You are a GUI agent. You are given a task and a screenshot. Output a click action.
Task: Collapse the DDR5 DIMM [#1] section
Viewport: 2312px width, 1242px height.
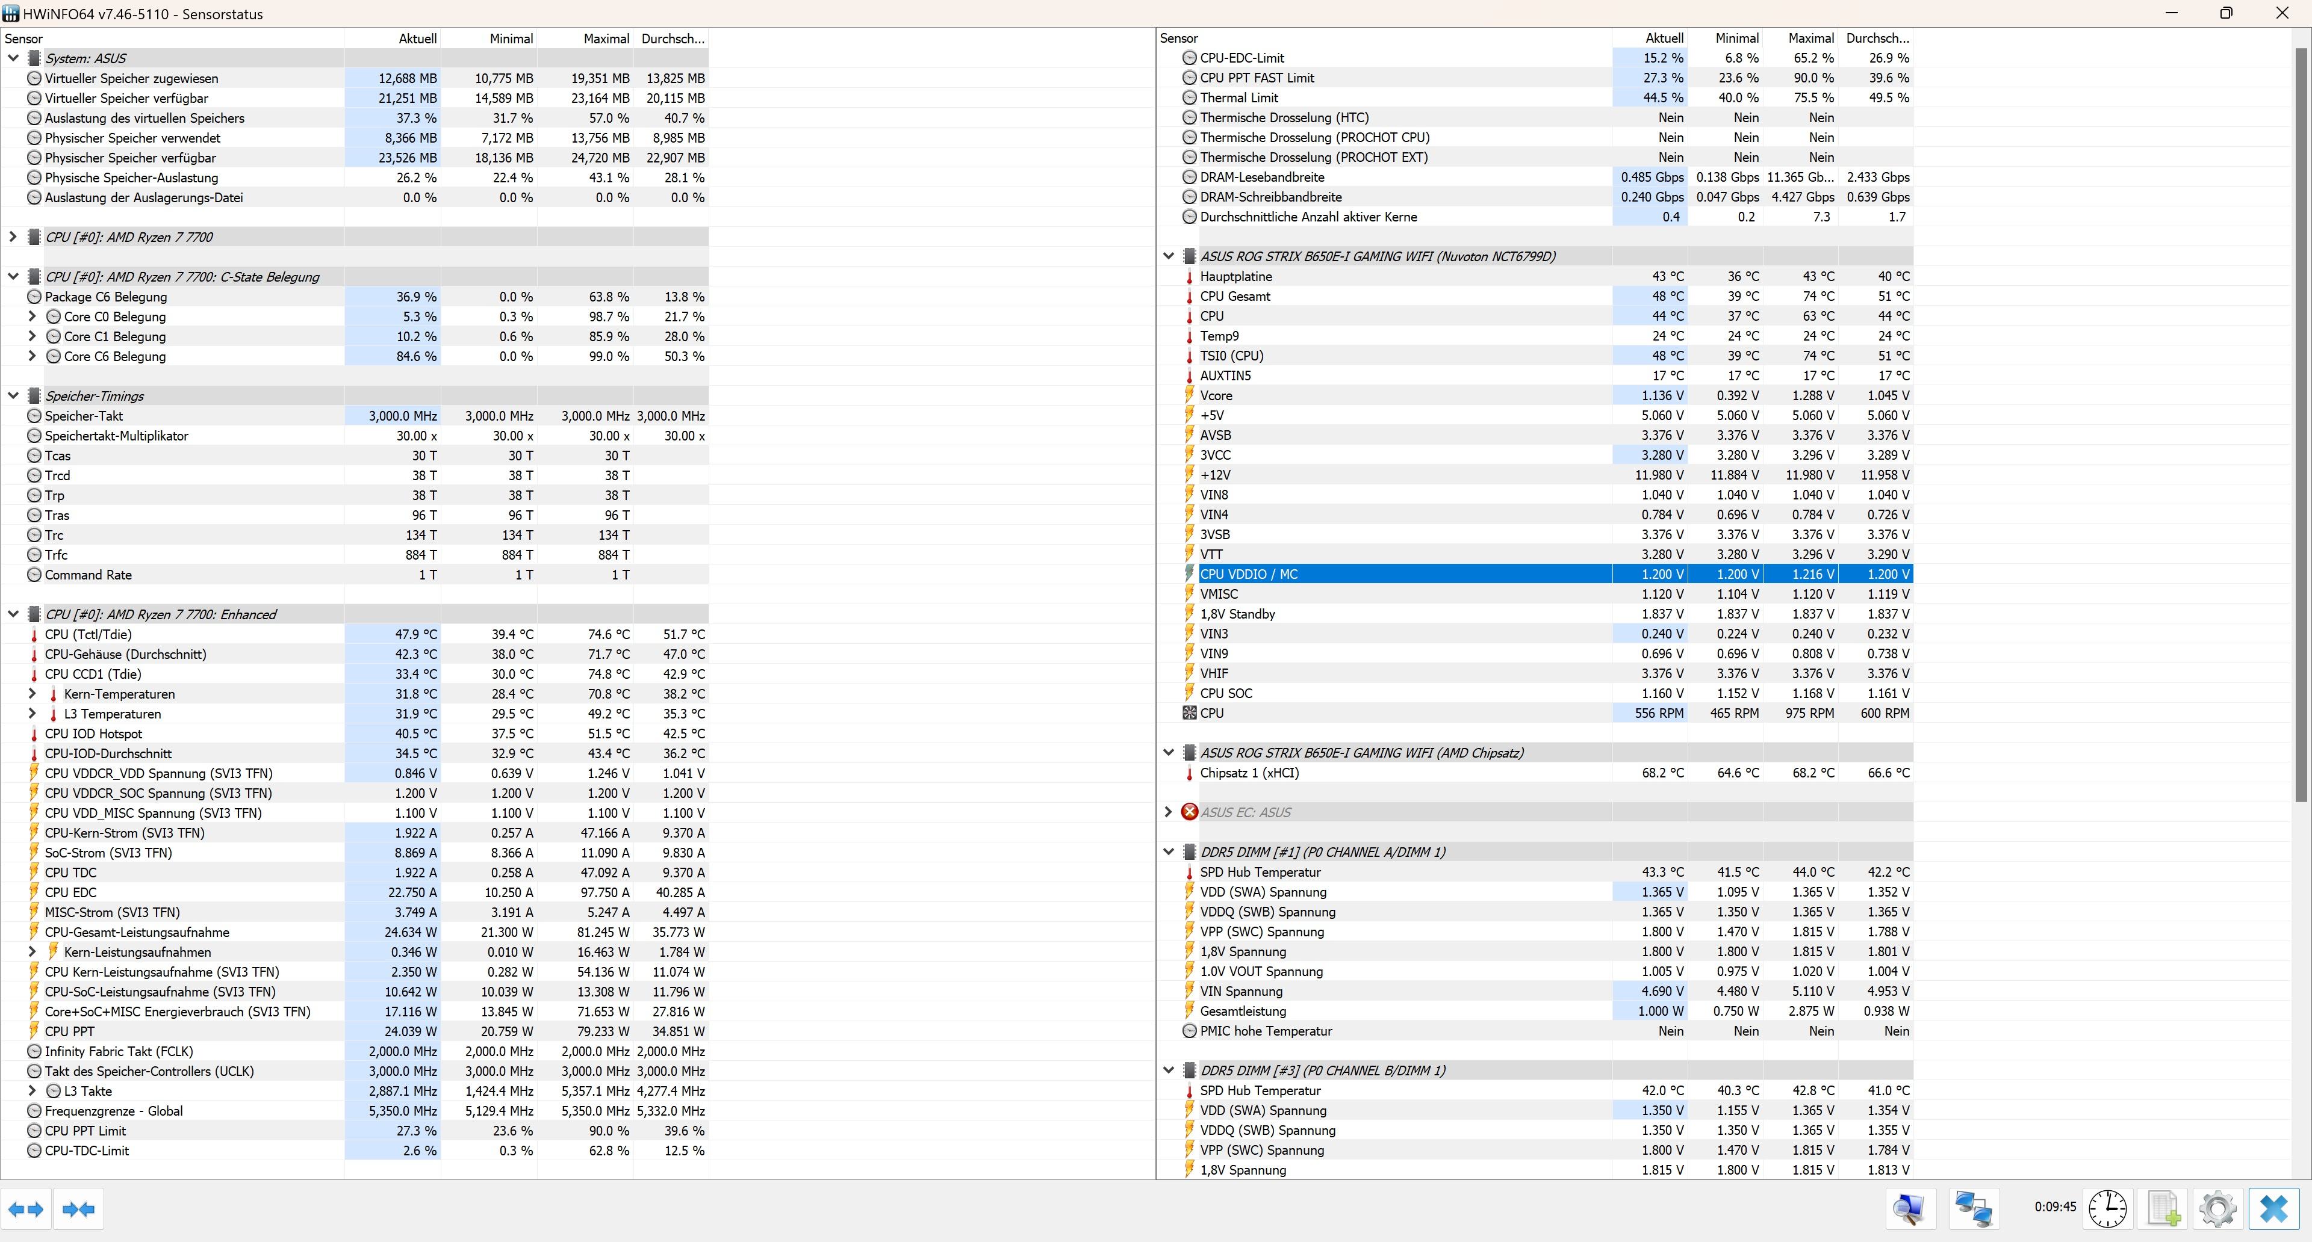pyautogui.click(x=1167, y=852)
